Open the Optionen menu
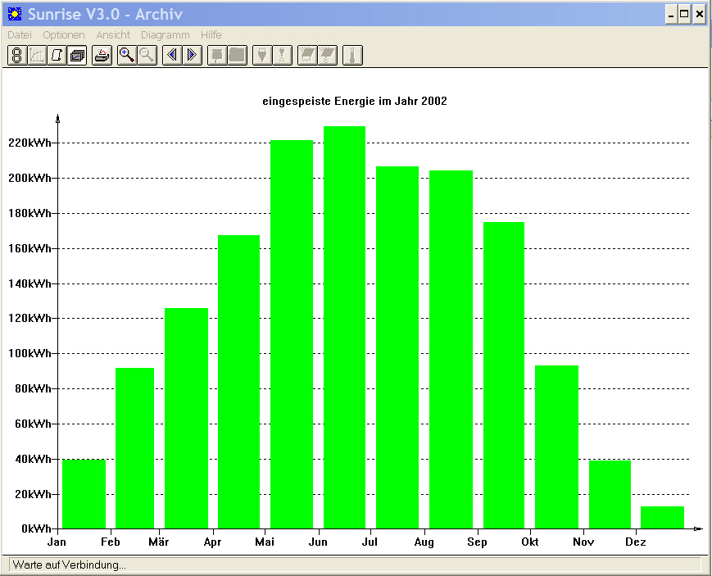This screenshot has width=712, height=576. click(x=64, y=35)
